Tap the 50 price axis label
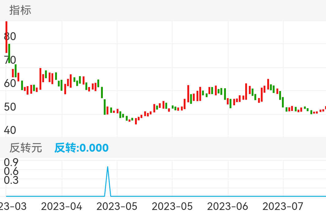326x217 pixels. point(10,107)
